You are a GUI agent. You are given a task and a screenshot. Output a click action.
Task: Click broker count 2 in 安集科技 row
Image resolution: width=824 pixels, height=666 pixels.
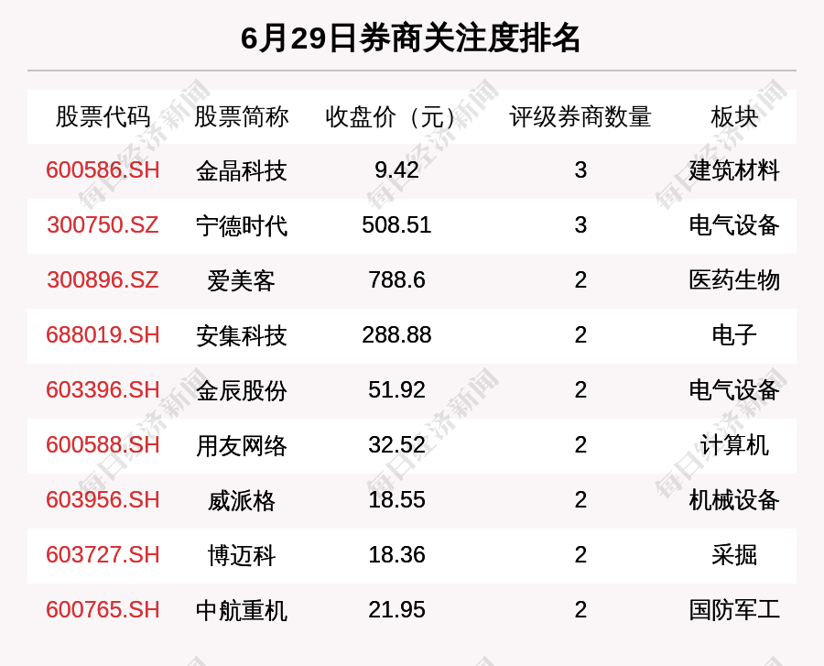pyautogui.click(x=580, y=335)
